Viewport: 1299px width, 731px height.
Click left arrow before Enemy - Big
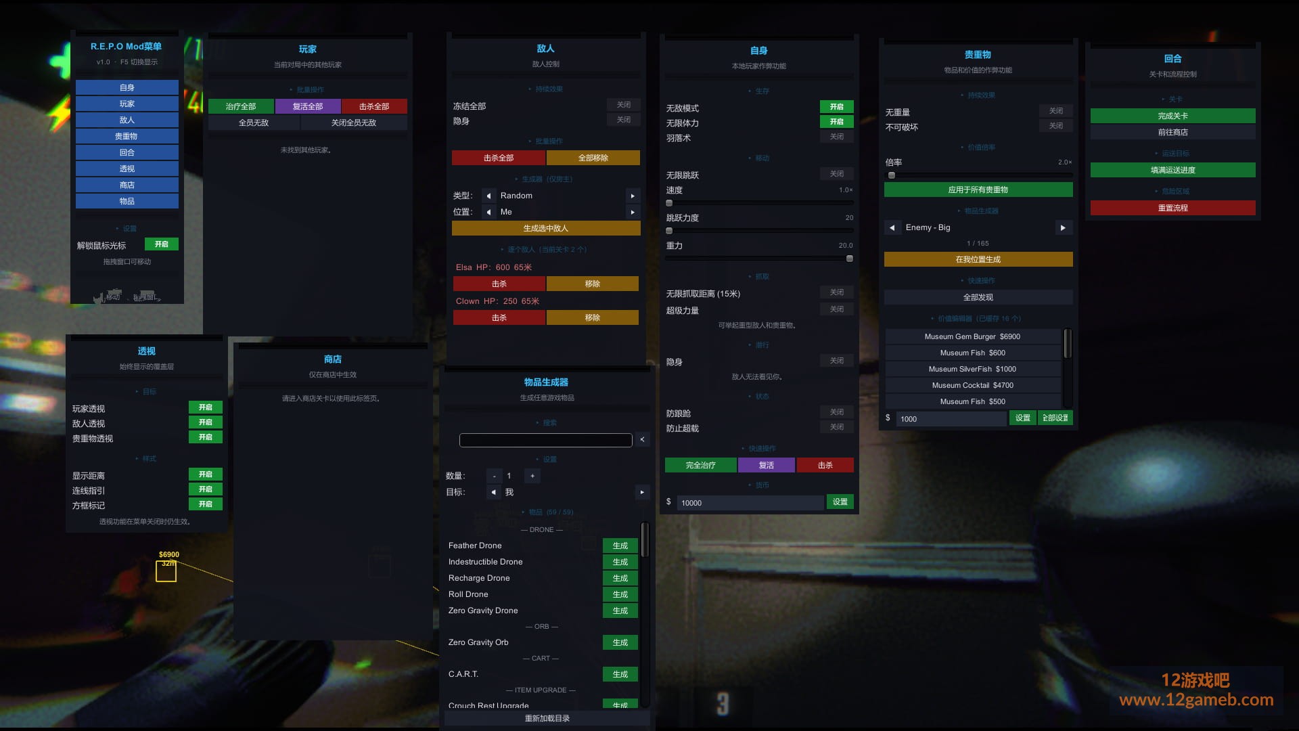pos(892,227)
